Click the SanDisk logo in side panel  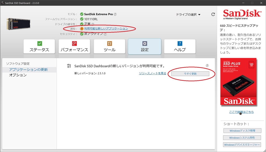(242, 14)
